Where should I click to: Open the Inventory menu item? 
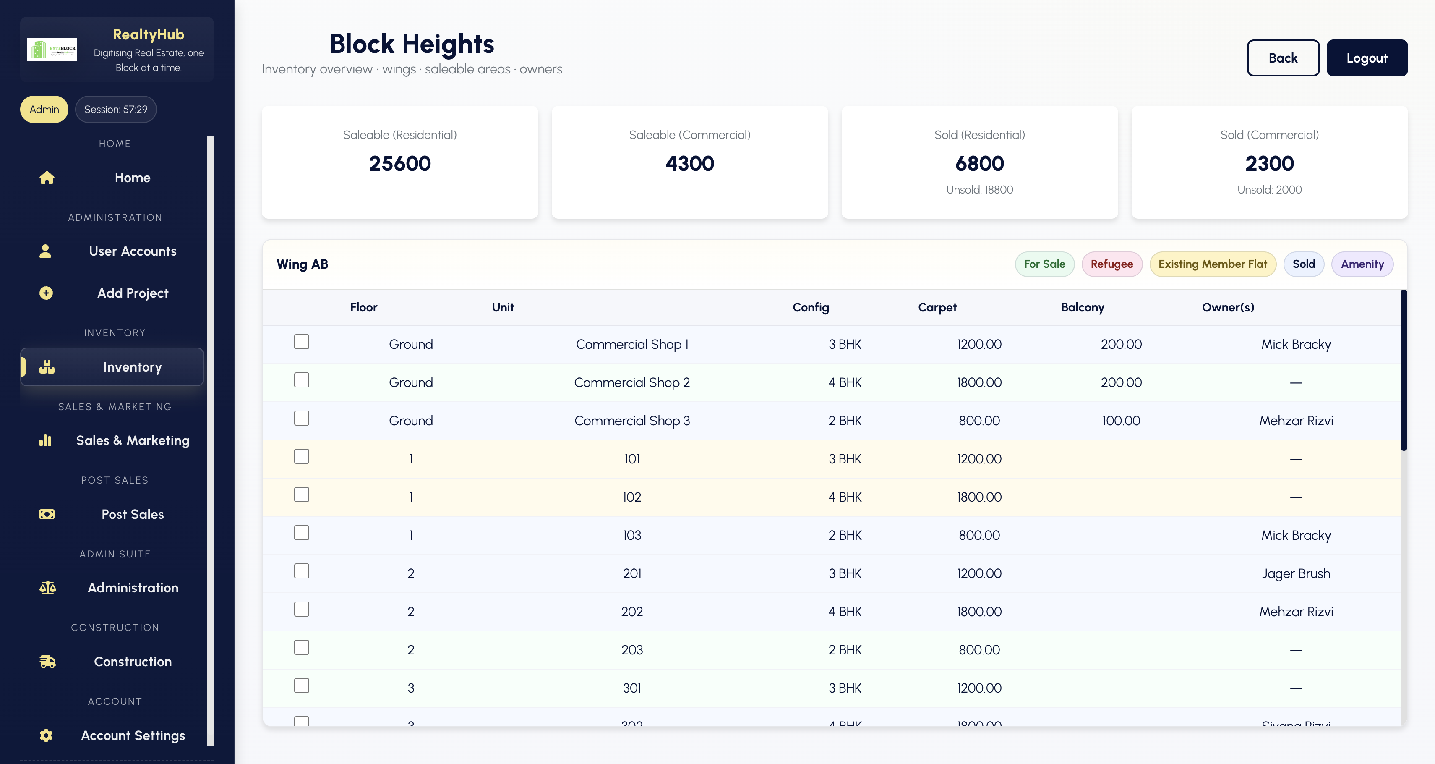click(132, 366)
